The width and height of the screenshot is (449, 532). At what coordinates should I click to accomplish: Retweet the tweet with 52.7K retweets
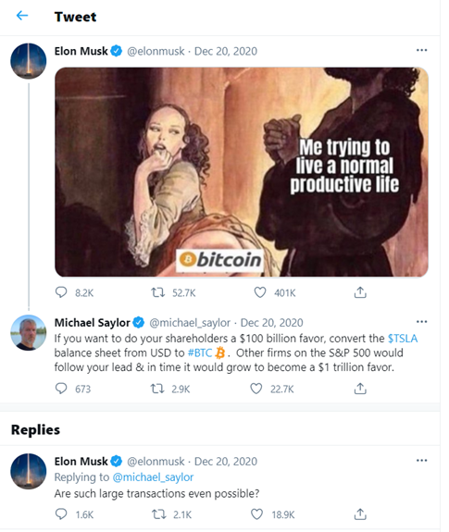click(157, 292)
